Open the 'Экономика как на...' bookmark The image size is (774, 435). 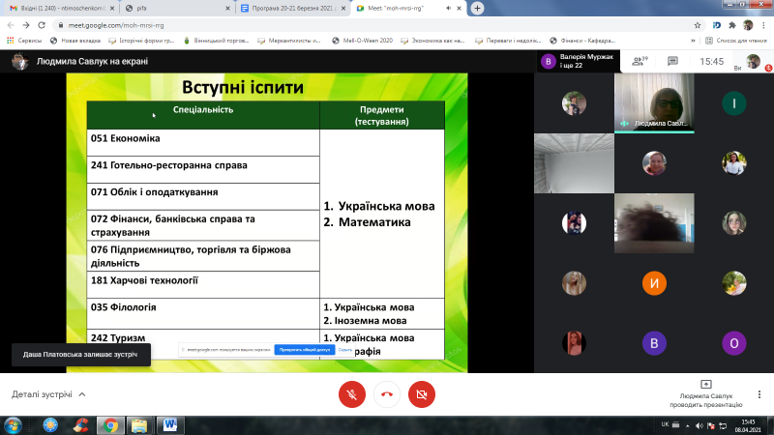point(432,41)
